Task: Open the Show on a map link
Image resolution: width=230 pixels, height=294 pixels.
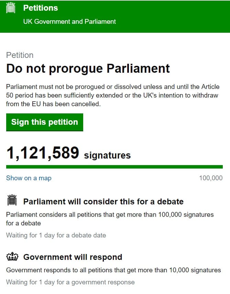Action: coord(29,178)
